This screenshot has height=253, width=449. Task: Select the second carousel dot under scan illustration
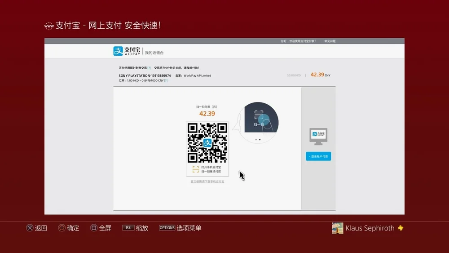pyautogui.click(x=260, y=140)
